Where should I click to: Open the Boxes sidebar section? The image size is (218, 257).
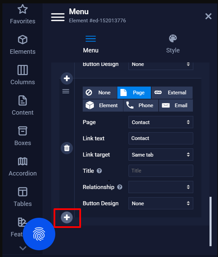coord(22,136)
